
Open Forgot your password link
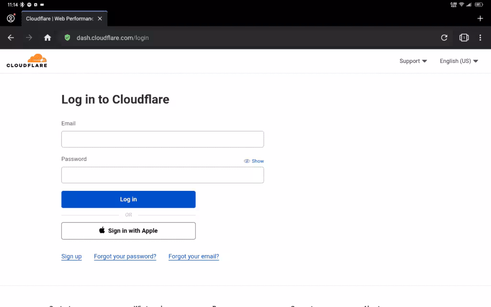tap(125, 257)
